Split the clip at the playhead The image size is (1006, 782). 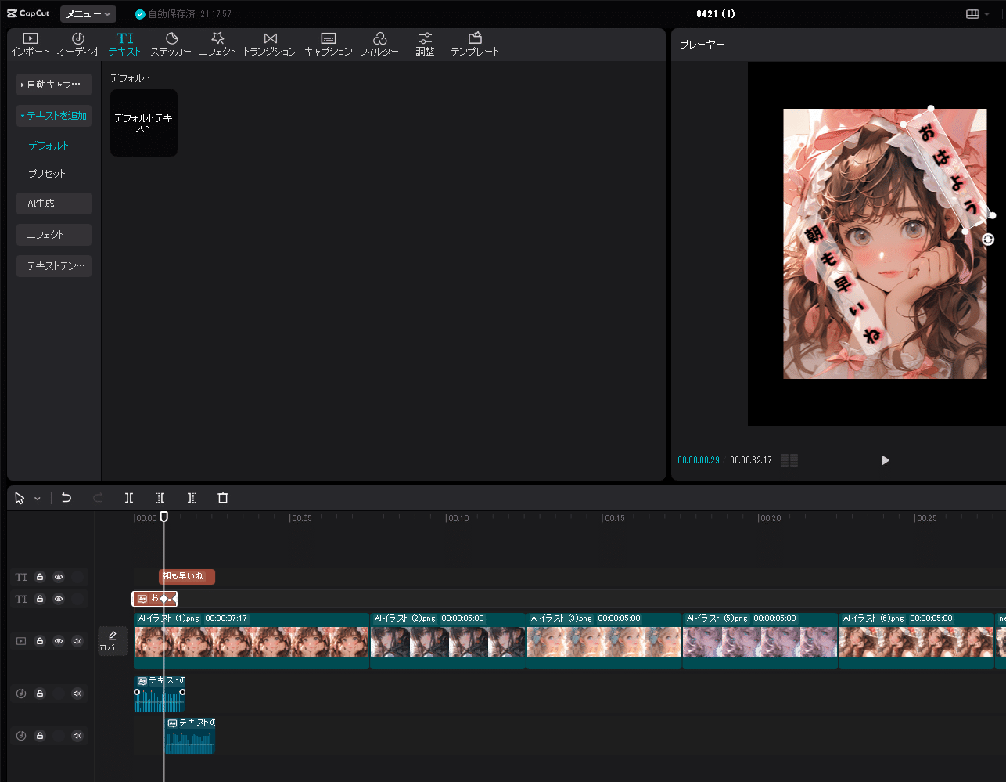tap(129, 498)
